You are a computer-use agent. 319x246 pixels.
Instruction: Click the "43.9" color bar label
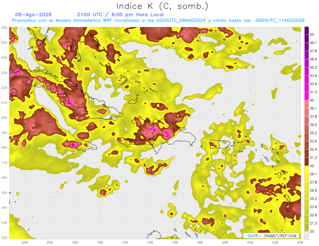point(313,76)
